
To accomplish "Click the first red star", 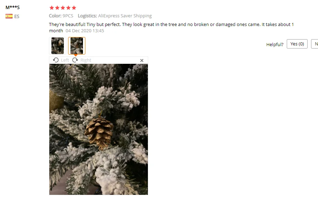I will (x=52, y=8).
